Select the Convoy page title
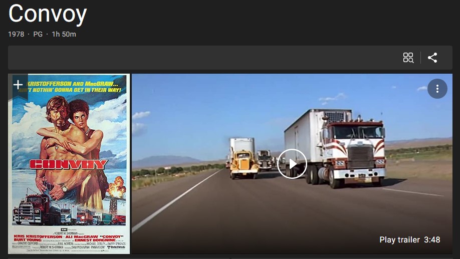460x259 pixels. click(48, 14)
